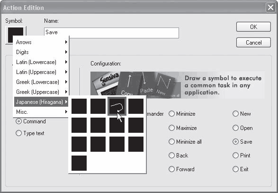This screenshot has height=193, width=278.
Task: Select the Digits menu entry
Action: 41,52
